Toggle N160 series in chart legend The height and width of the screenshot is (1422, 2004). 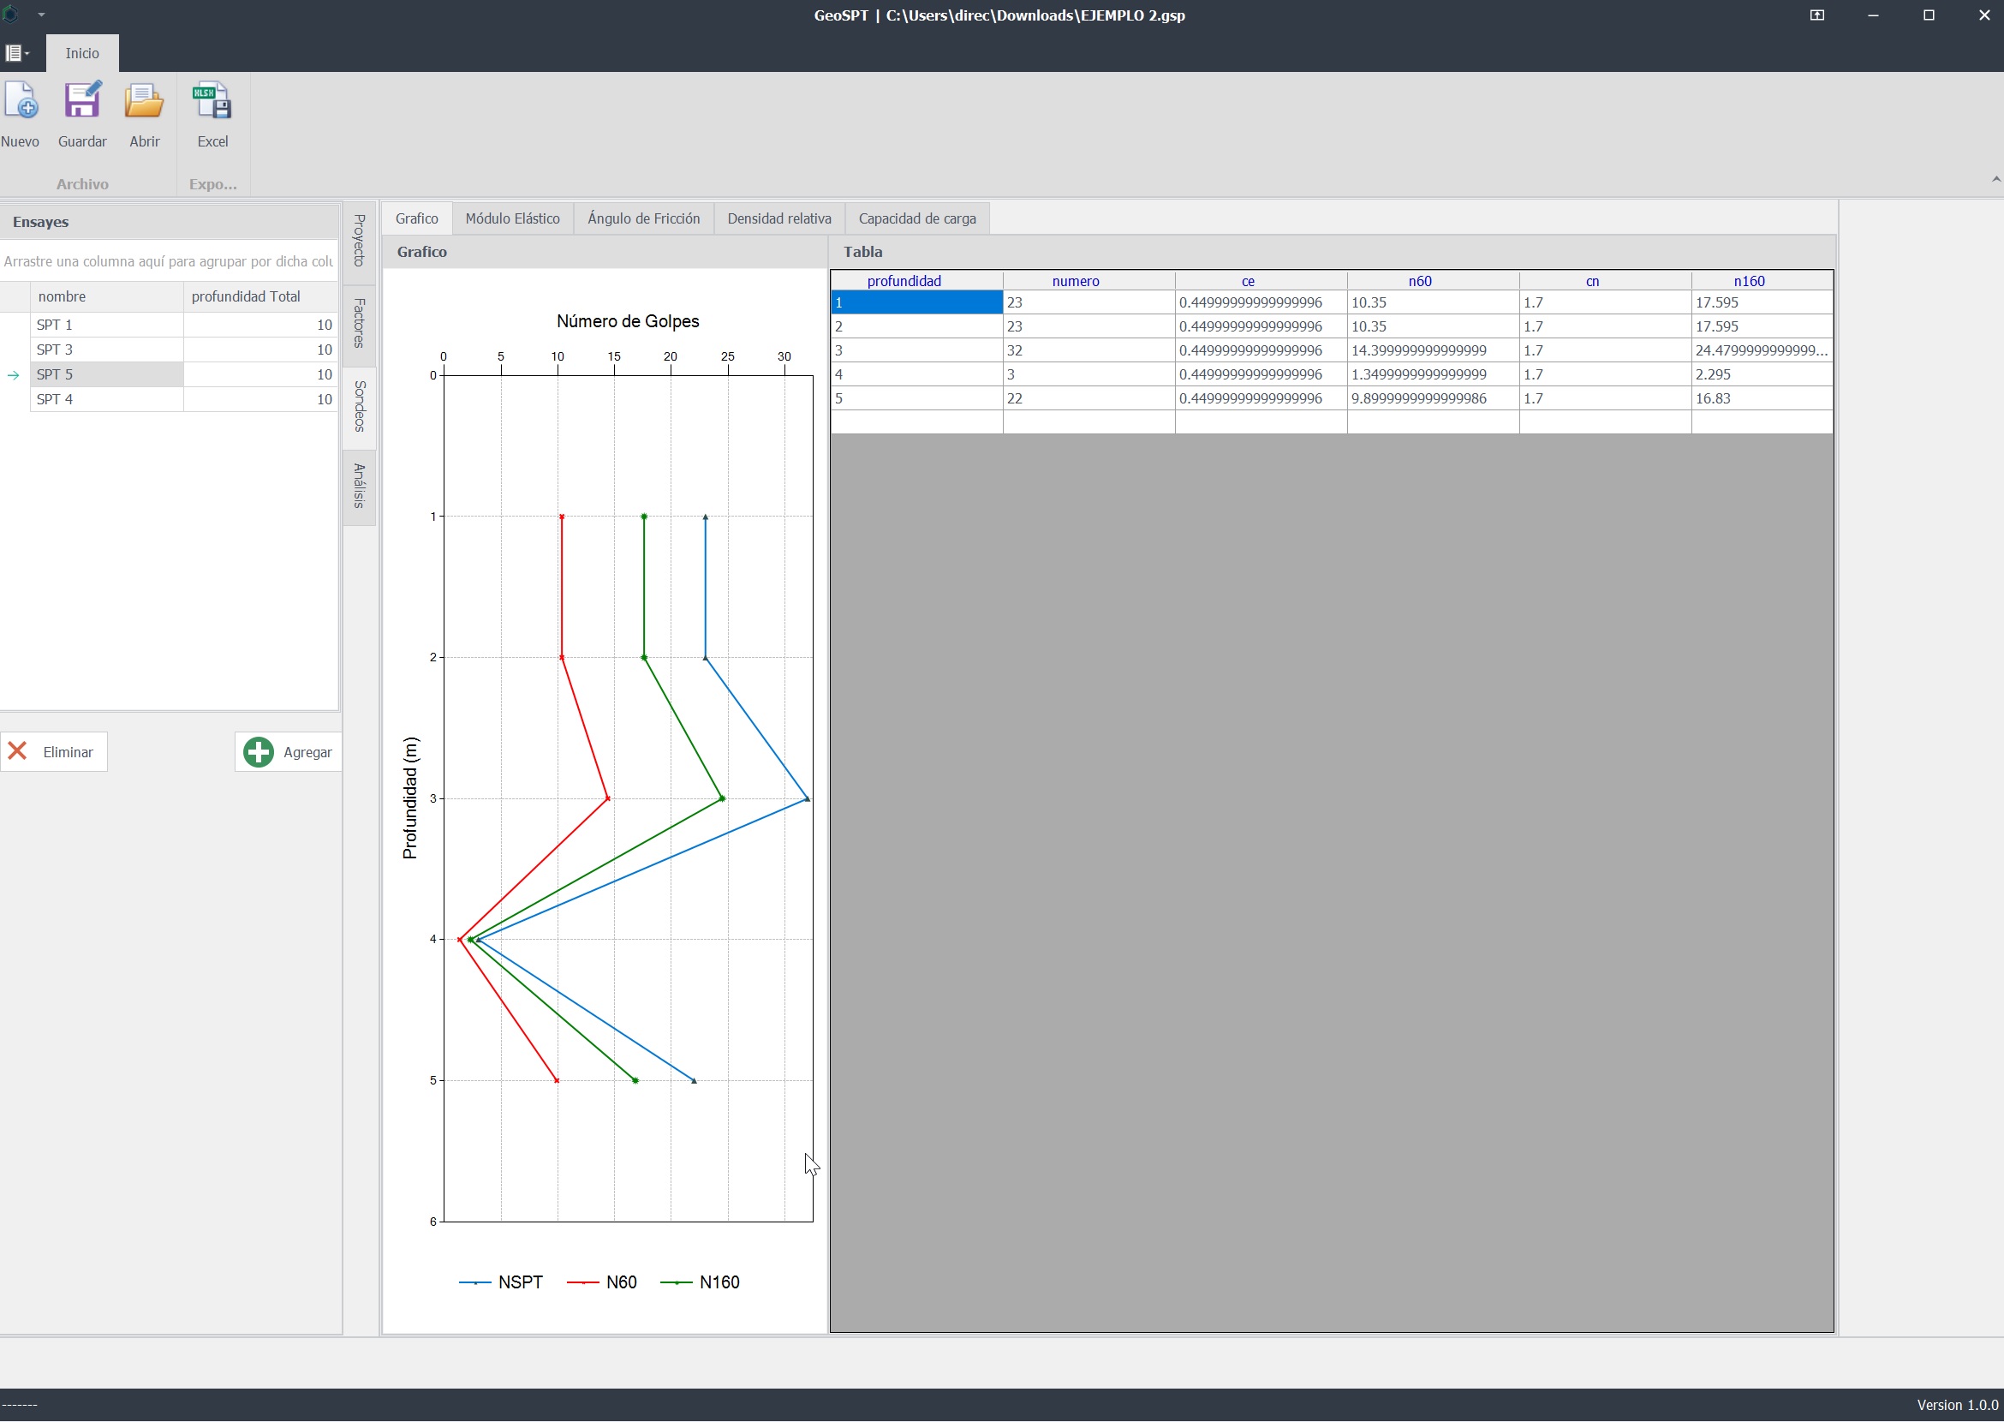coord(719,1282)
